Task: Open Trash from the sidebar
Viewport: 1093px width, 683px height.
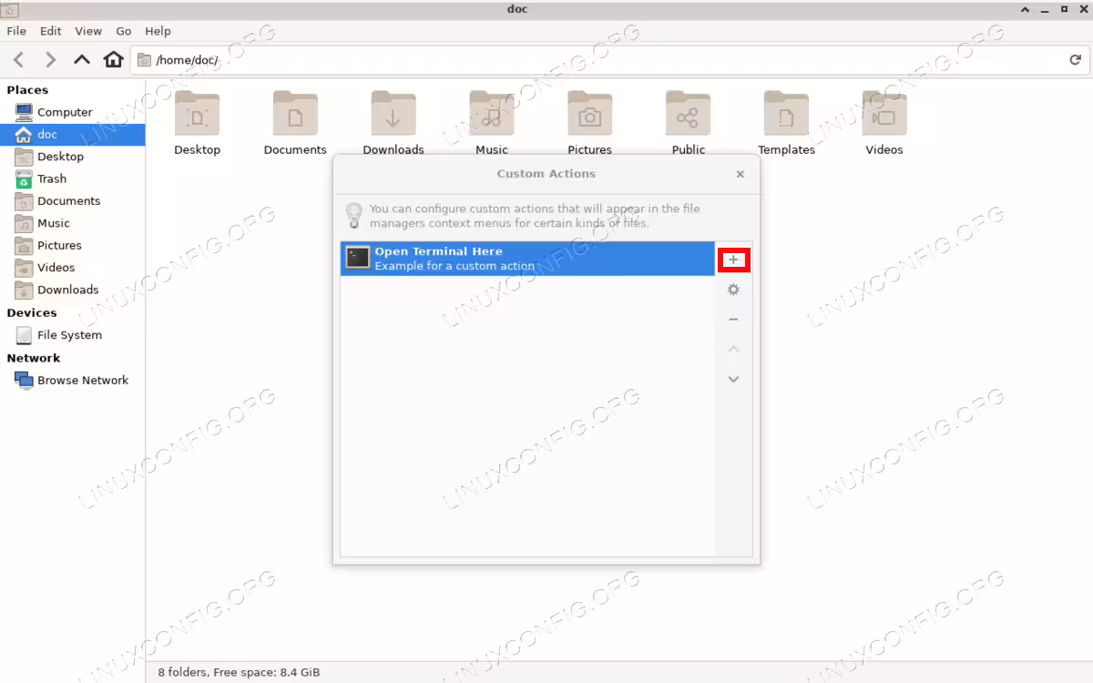Action: coord(73,178)
